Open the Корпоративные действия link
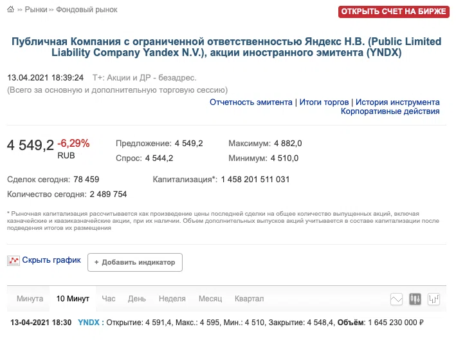The width and height of the screenshot is (456, 340). [390, 111]
